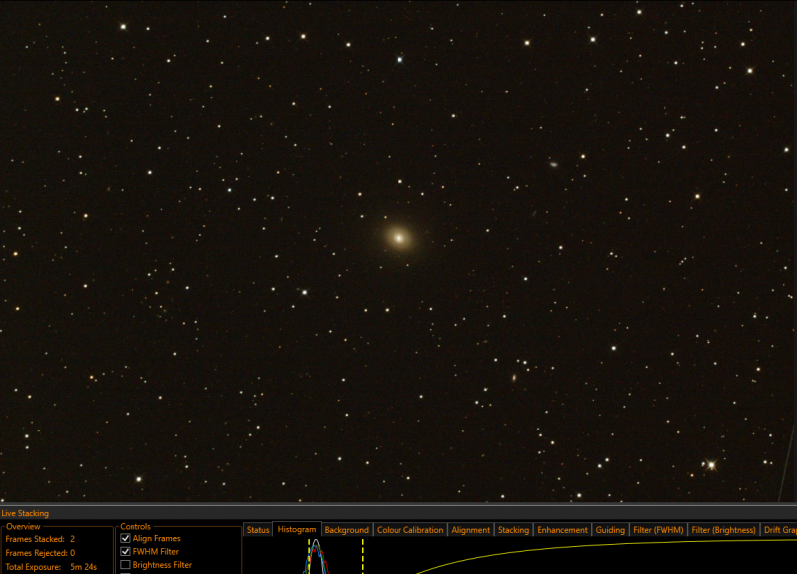797x574 pixels.
Task: Open the Colour Calibration tab
Action: click(409, 530)
